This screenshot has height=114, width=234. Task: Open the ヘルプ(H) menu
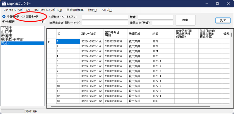107,10
